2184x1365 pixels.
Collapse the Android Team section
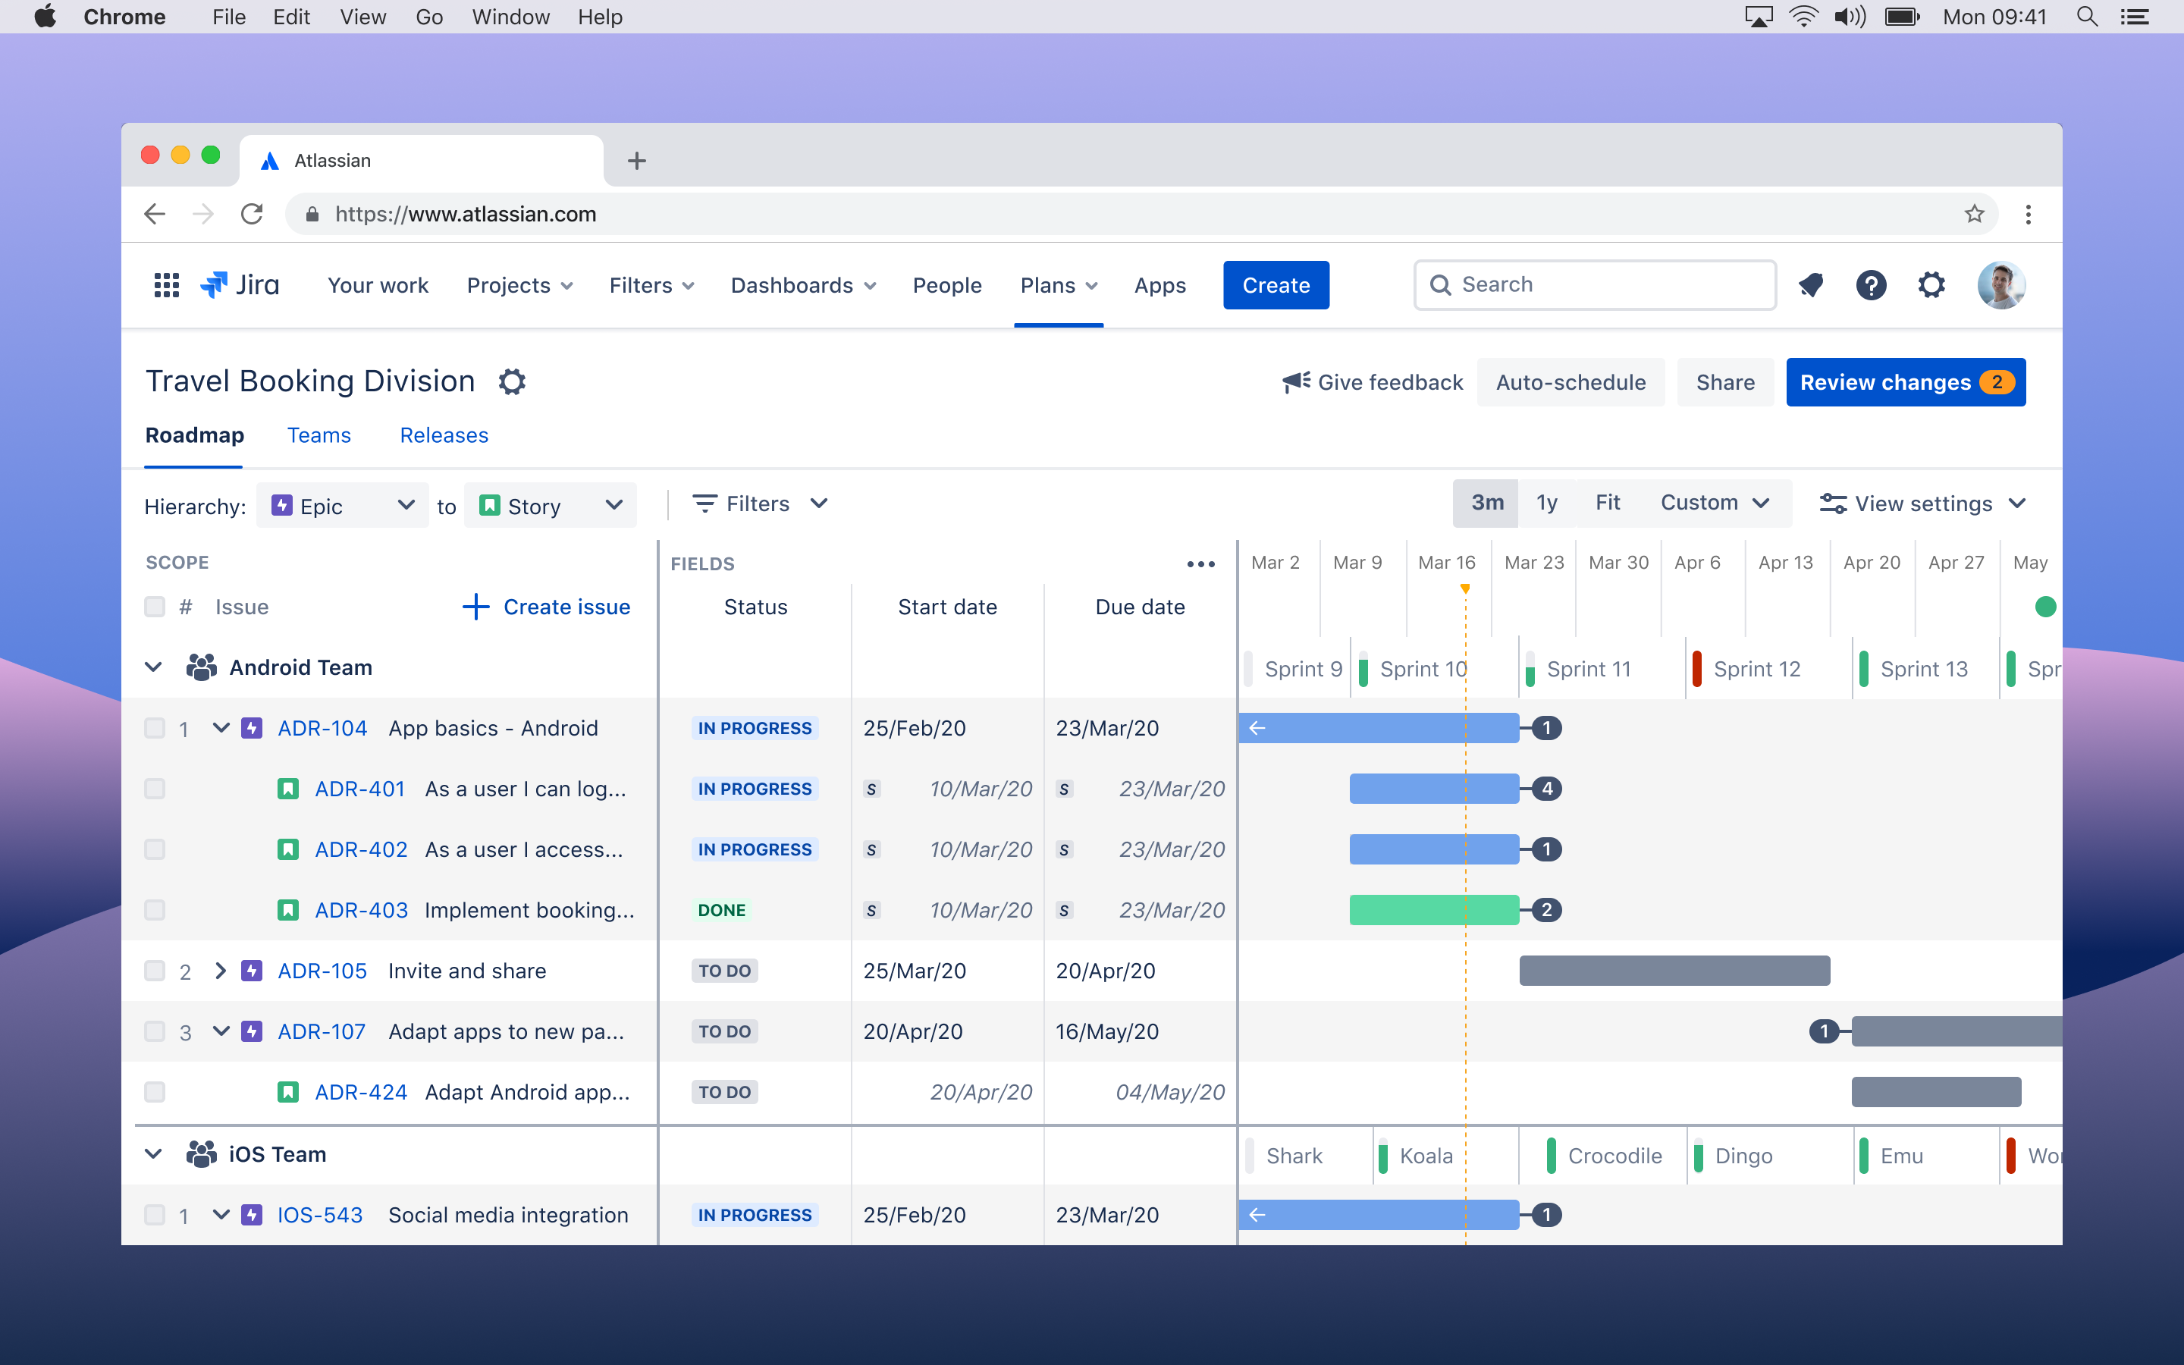(x=152, y=667)
